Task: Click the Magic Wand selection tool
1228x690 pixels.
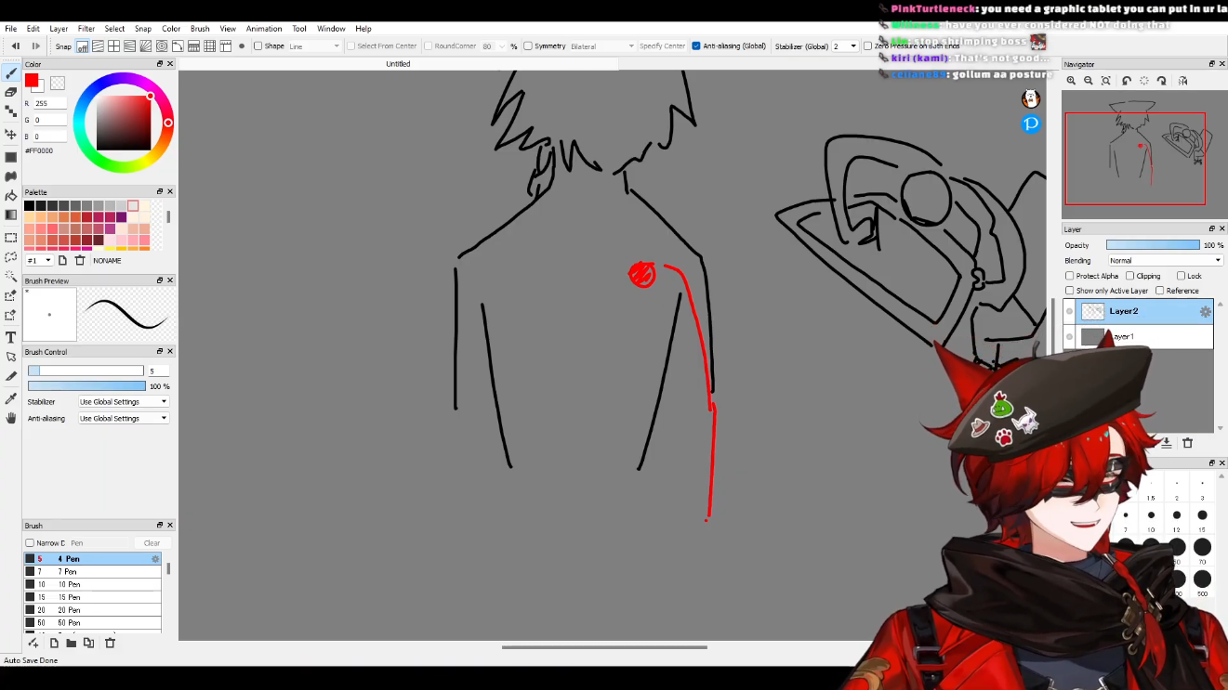Action: point(11,276)
